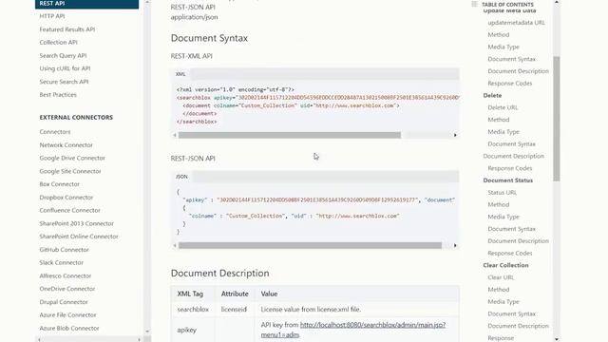Click the Attribute column header
Image resolution: width=608 pixels, height=342 pixels.
click(235, 294)
